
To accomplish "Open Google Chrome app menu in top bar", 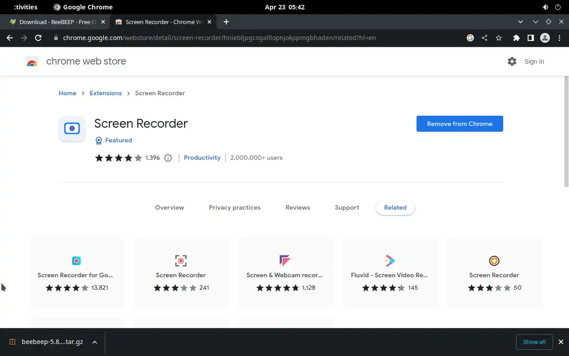I will [x=83, y=7].
